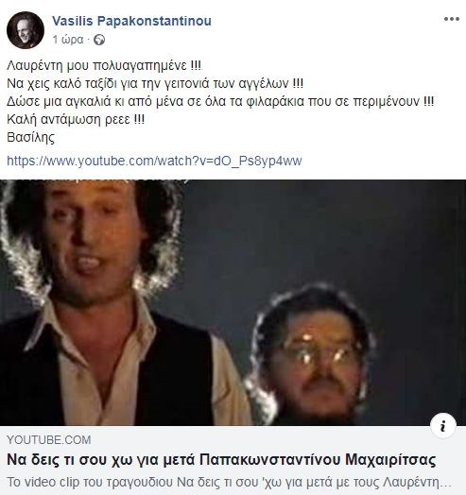Click the 'Το video clip του τραγουδιου' description
Viewport: 466px width, 495px height.
(x=229, y=482)
